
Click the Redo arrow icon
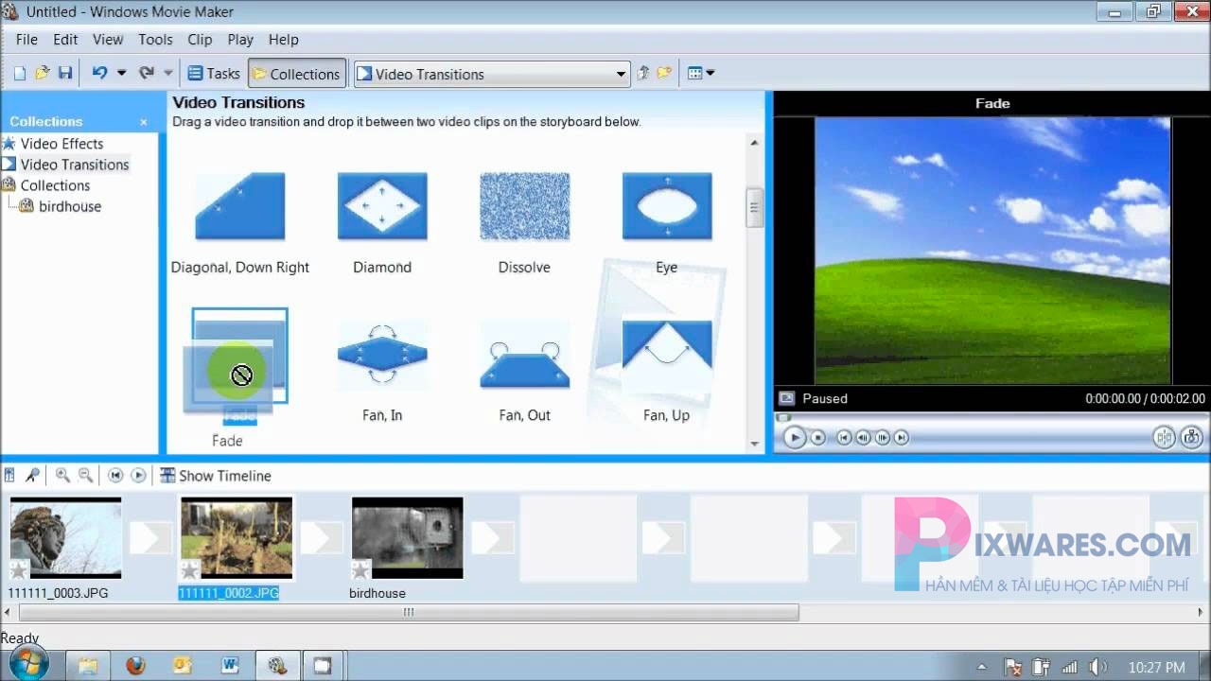pyautogui.click(x=146, y=73)
